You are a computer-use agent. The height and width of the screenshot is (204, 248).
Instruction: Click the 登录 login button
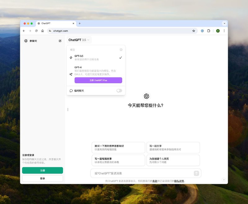42,178
